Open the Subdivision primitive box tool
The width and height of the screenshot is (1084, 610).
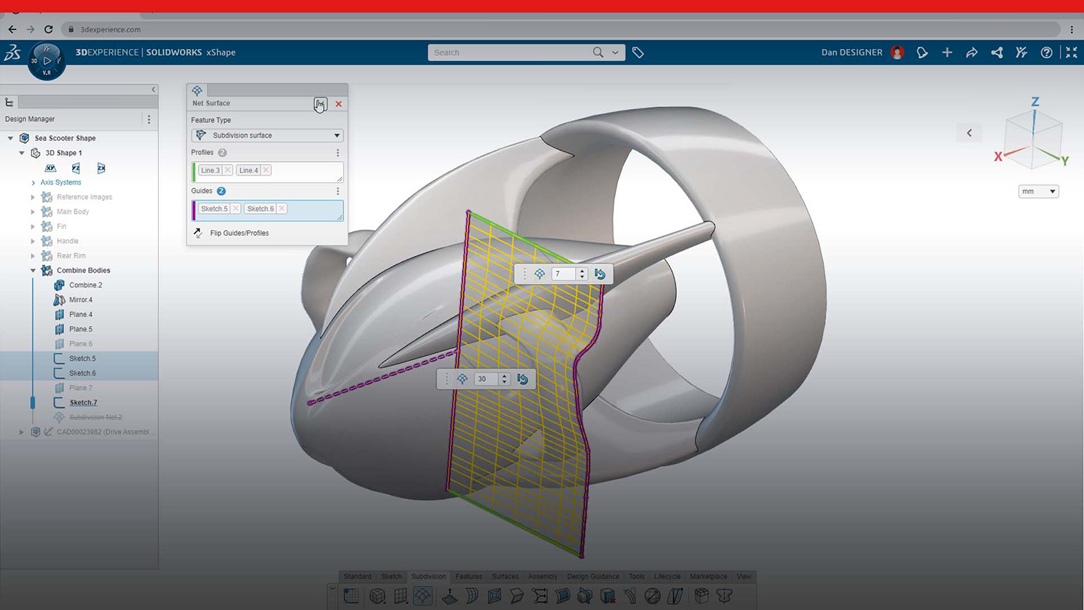(x=379, y=595)
